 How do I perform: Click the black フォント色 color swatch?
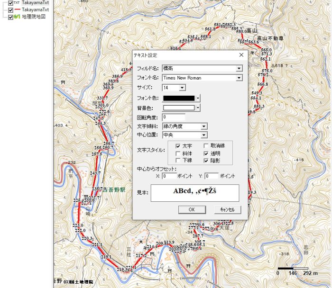178,98
